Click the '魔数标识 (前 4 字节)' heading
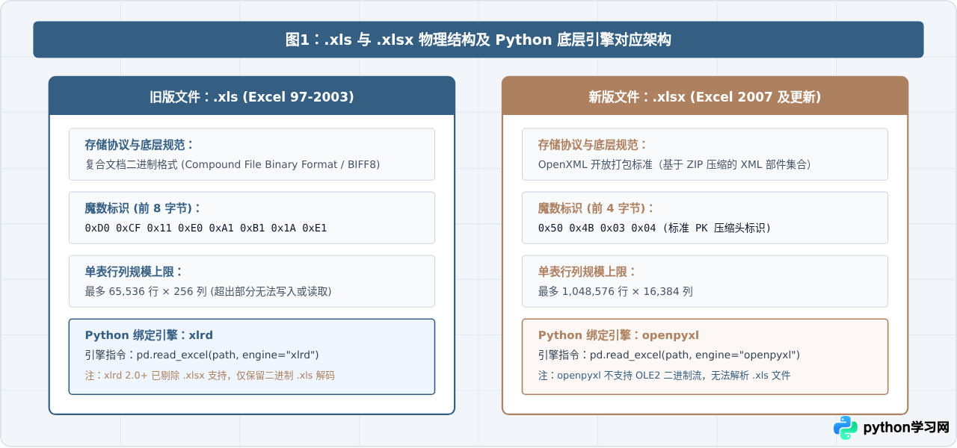957x448 pixels. 596,208
